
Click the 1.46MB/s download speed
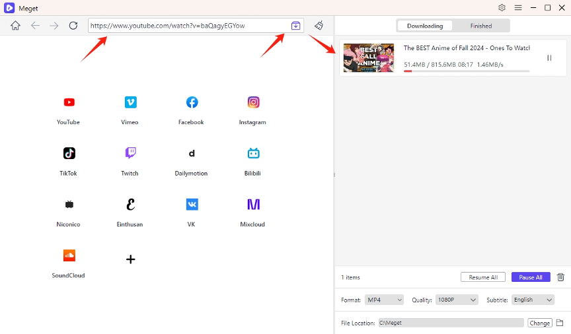coord(490,65)
